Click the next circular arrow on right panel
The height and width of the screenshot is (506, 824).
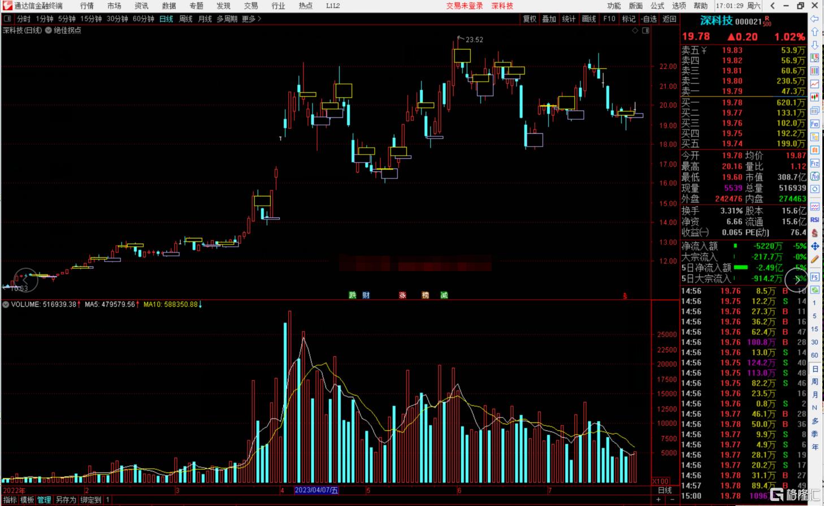796,280
